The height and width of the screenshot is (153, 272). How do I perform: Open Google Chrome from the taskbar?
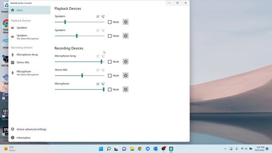(x=140, y=149)
